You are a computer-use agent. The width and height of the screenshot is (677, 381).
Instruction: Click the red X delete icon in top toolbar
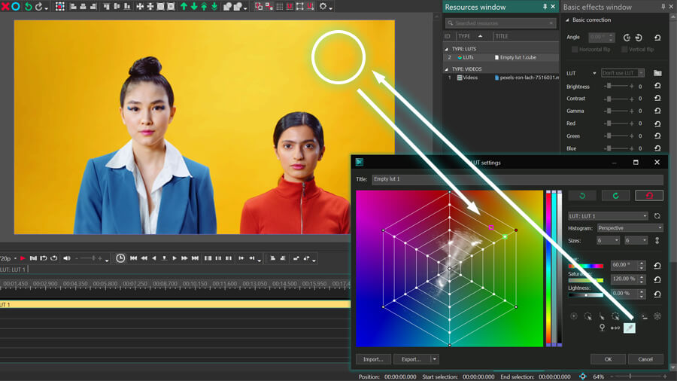(x=5, y=7)
